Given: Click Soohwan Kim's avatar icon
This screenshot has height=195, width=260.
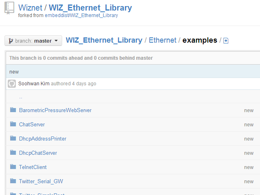Looking at the screenshot, I should pyautogui.click(x=12, y=84).
